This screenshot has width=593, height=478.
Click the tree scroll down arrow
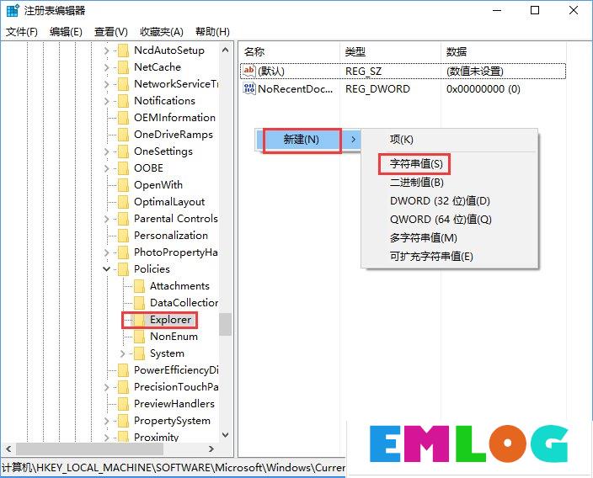[x=226, y=434]
